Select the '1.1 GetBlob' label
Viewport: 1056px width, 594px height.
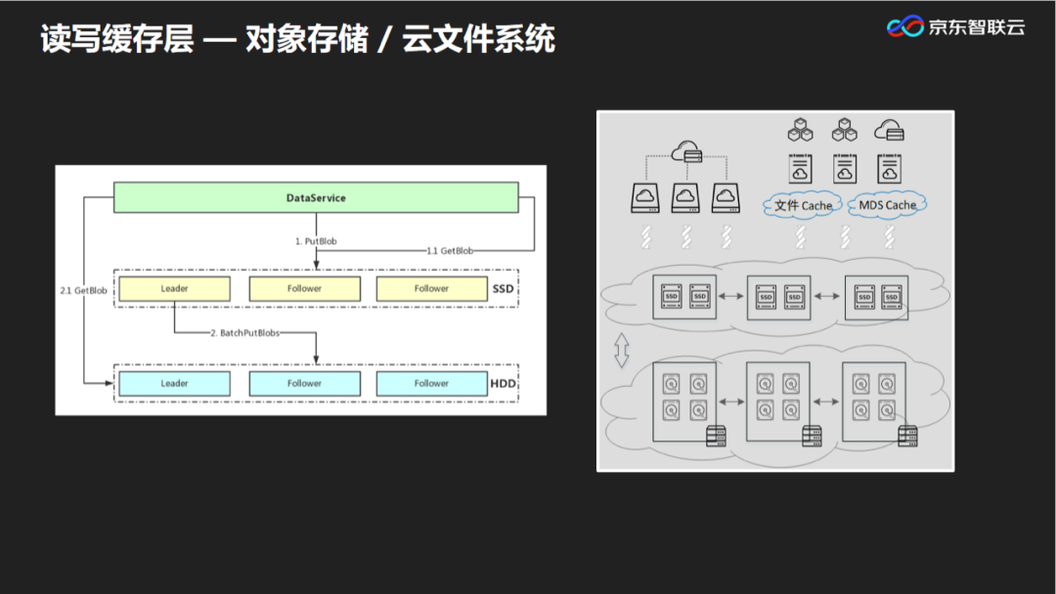449,251
